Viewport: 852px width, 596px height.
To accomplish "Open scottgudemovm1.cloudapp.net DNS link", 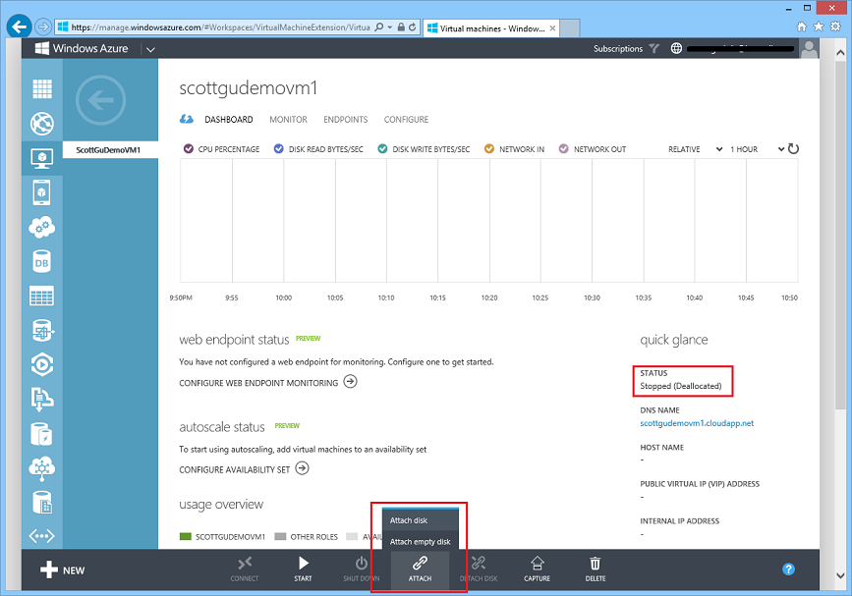I will [697, 423].
